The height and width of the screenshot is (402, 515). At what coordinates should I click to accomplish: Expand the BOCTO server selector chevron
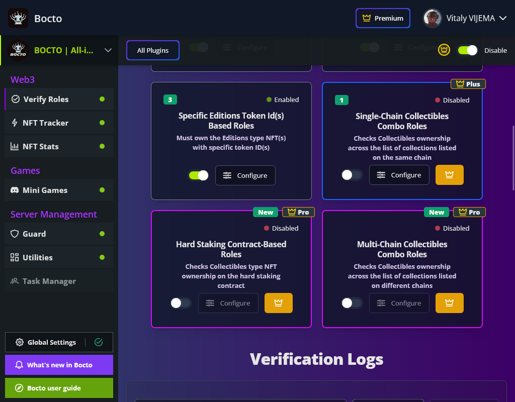tap(108, 50)
